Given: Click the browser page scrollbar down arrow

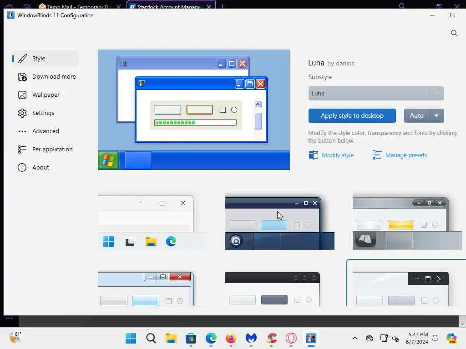Looking at the screenshot, I should pos(462,324).
